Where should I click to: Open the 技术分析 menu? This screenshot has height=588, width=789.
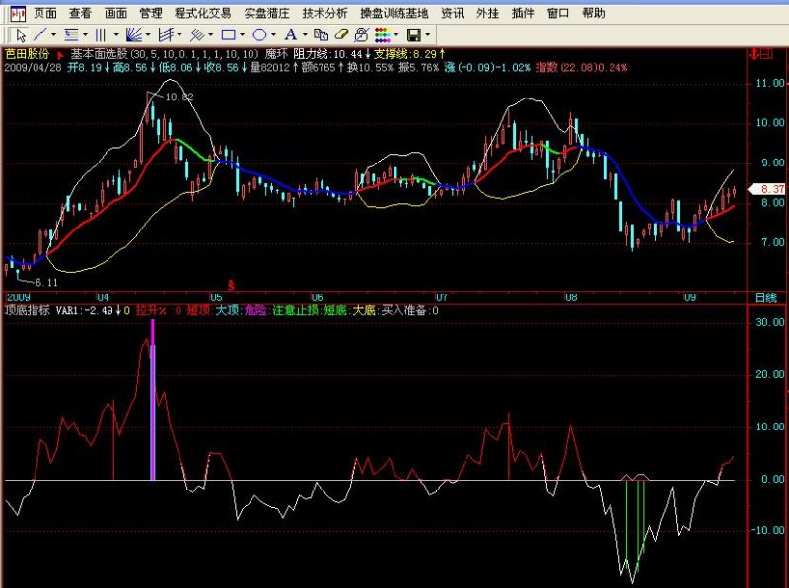[x=324, y=13]
